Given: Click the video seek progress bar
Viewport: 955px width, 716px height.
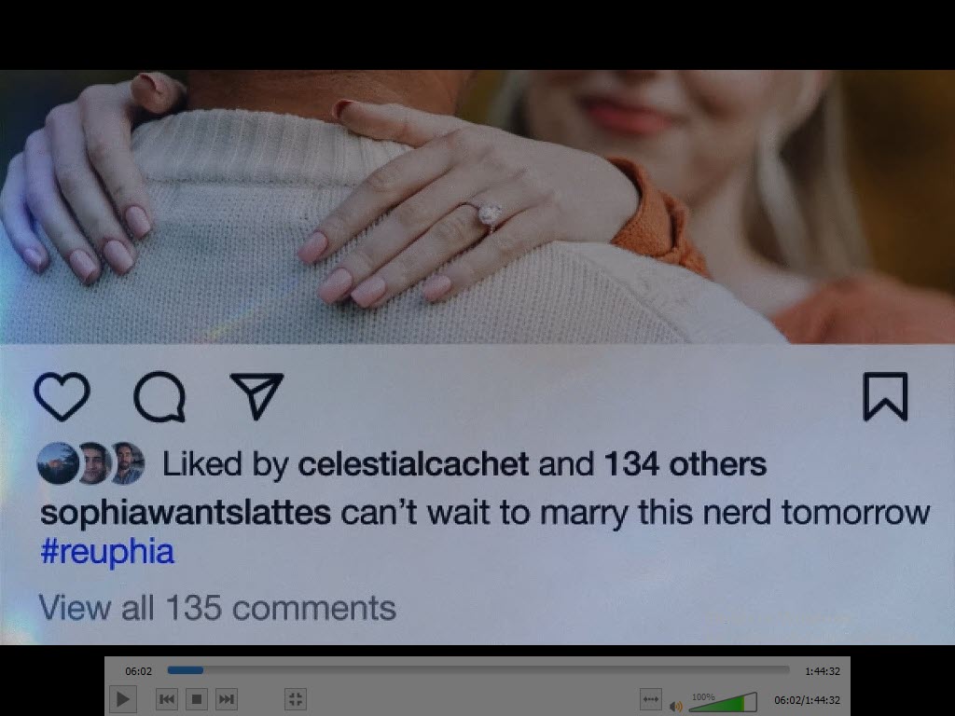Looking at the screenshot, I should 478,670.
